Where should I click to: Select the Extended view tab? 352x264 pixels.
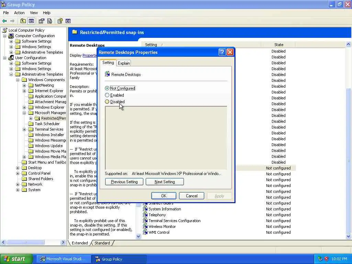click(x=80, y=243)
